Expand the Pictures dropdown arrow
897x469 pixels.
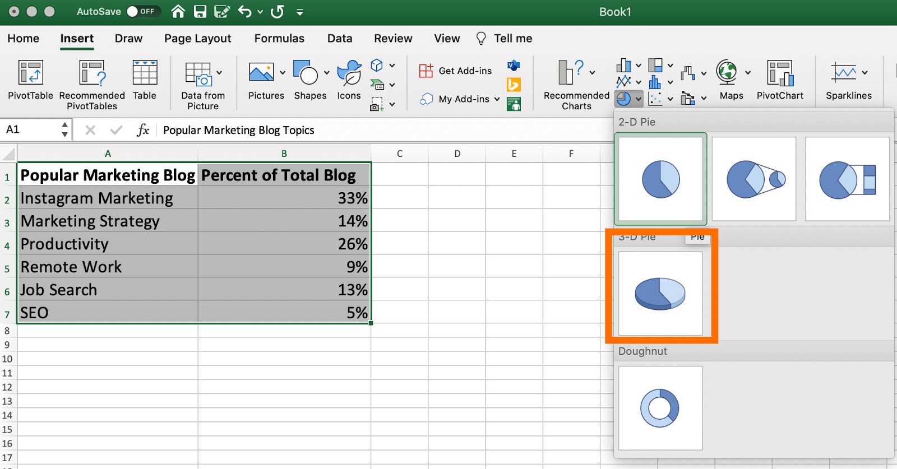tap(283, 73)
